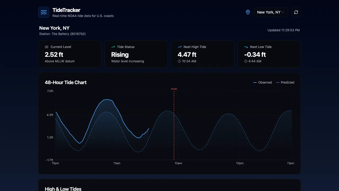This screenshot has height=191, width=339.
Task: Open the New York, NY station dropdown
Action: click(271, 12)
